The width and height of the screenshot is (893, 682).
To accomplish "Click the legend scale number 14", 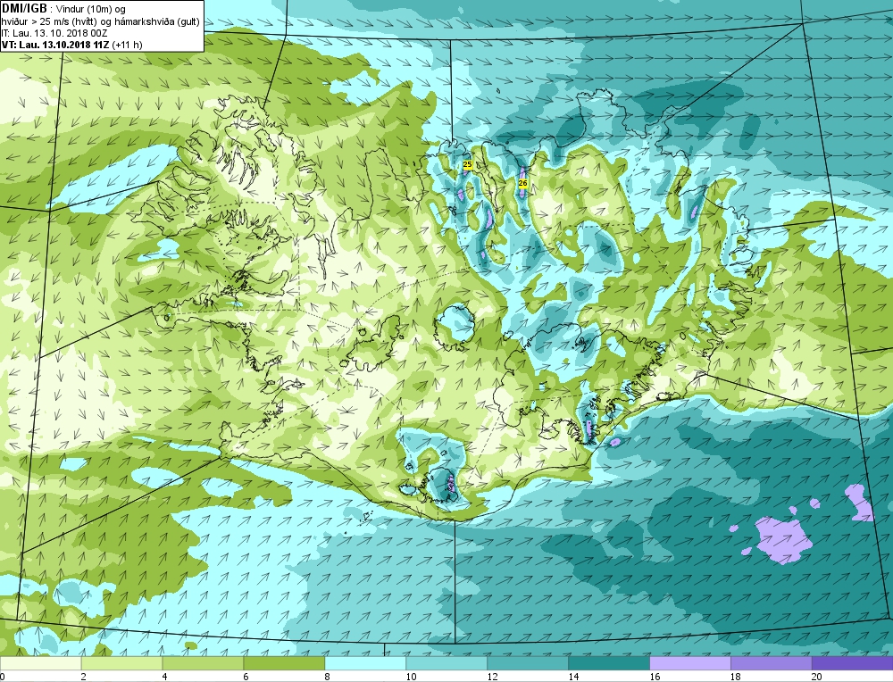I will coord(573,677).
